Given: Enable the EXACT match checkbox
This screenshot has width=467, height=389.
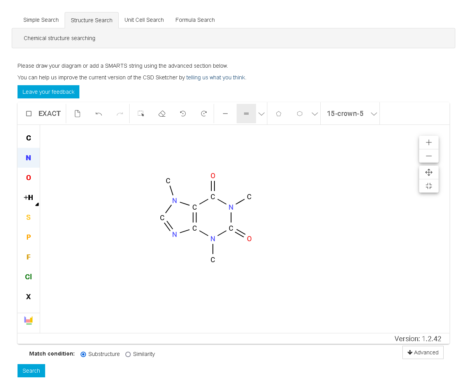Looking at the screenshot, I should [28, 113].
